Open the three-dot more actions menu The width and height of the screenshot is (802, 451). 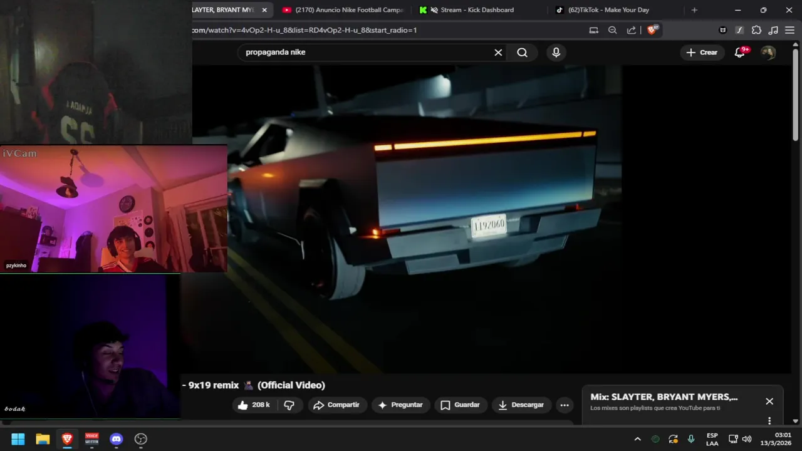point(565,405)
